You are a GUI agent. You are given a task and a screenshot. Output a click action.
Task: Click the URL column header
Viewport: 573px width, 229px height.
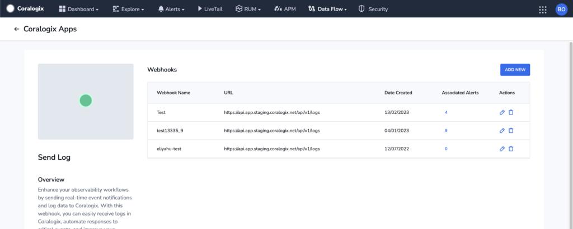click(x=228, y=93)
